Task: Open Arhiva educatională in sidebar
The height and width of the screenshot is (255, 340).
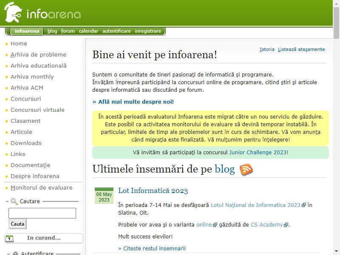Action: coord(39,66)
